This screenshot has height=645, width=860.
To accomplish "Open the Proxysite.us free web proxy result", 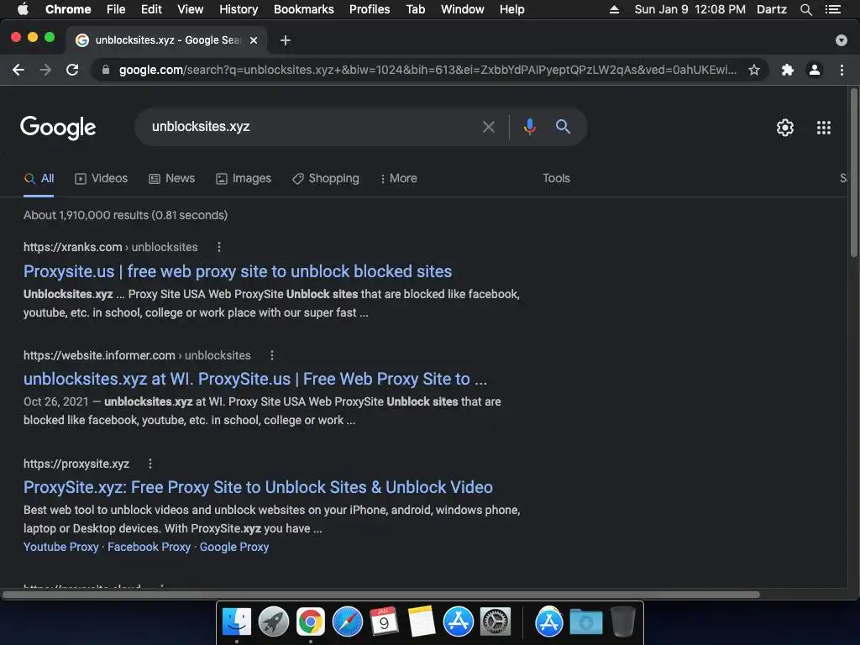I will tap(238, 271).
